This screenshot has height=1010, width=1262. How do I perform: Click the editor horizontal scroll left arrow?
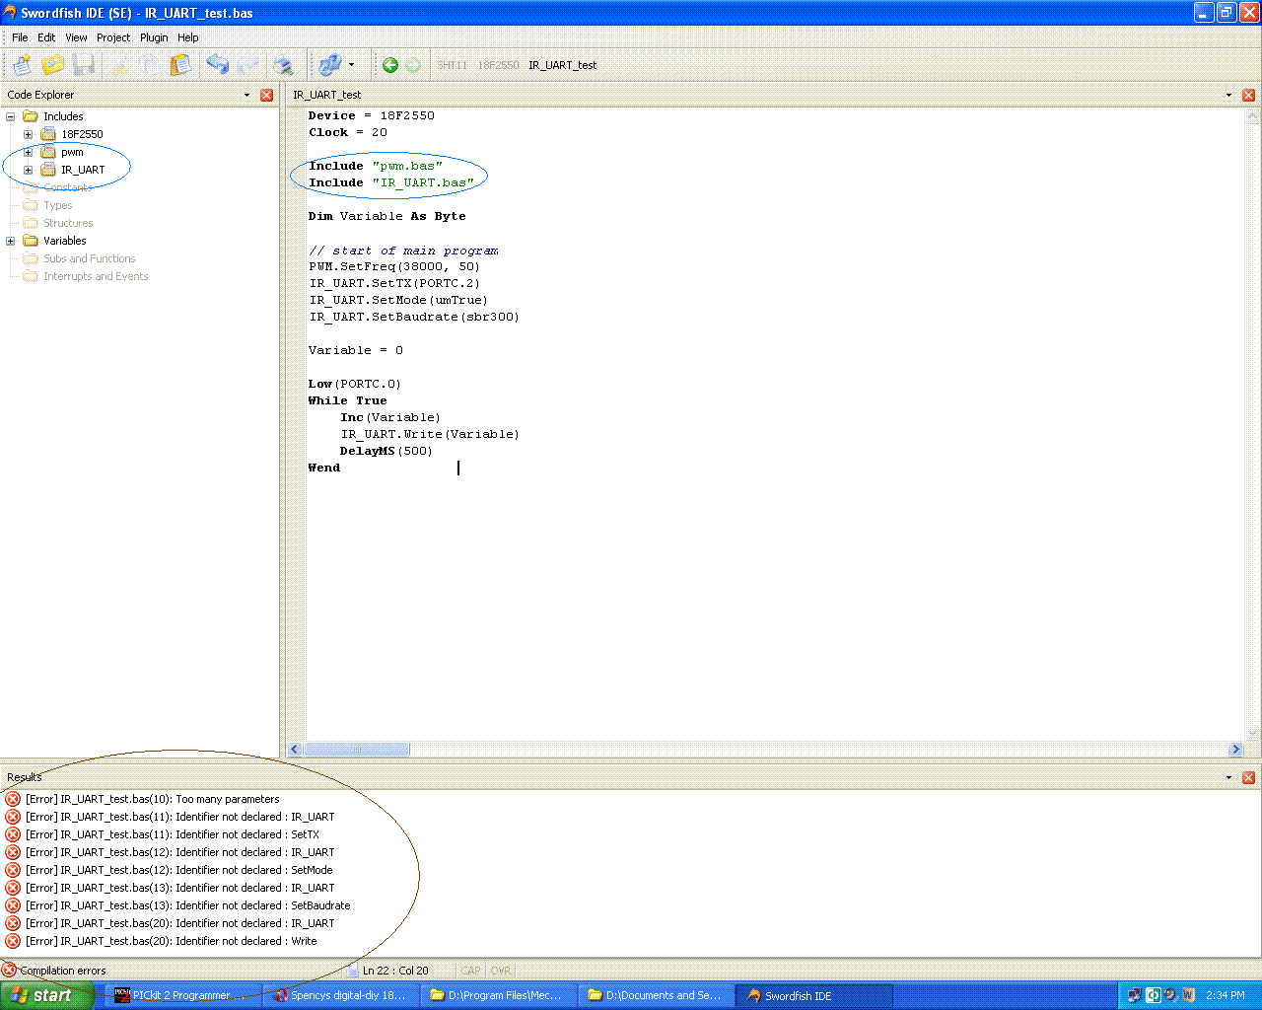(x=294, y=750)
